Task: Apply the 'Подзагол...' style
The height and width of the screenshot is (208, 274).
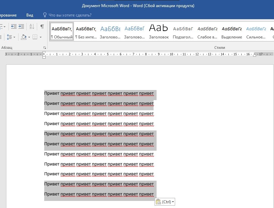Action: [183, 32]
